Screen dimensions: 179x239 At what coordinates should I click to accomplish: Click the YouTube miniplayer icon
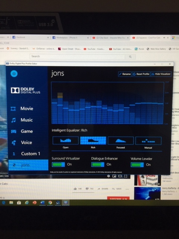[x=114, y=176]
